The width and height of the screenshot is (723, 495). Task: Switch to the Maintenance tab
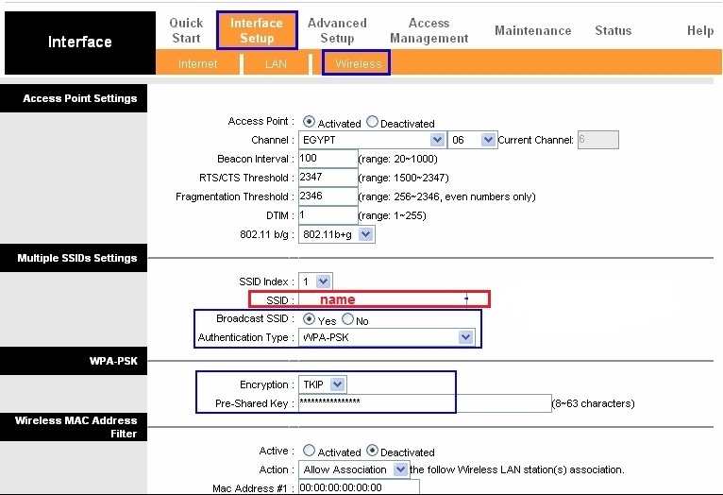[x=533, y=30]
